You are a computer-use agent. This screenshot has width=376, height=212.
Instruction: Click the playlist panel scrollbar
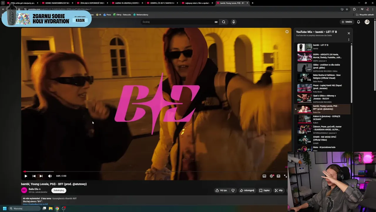coord(351,74)
